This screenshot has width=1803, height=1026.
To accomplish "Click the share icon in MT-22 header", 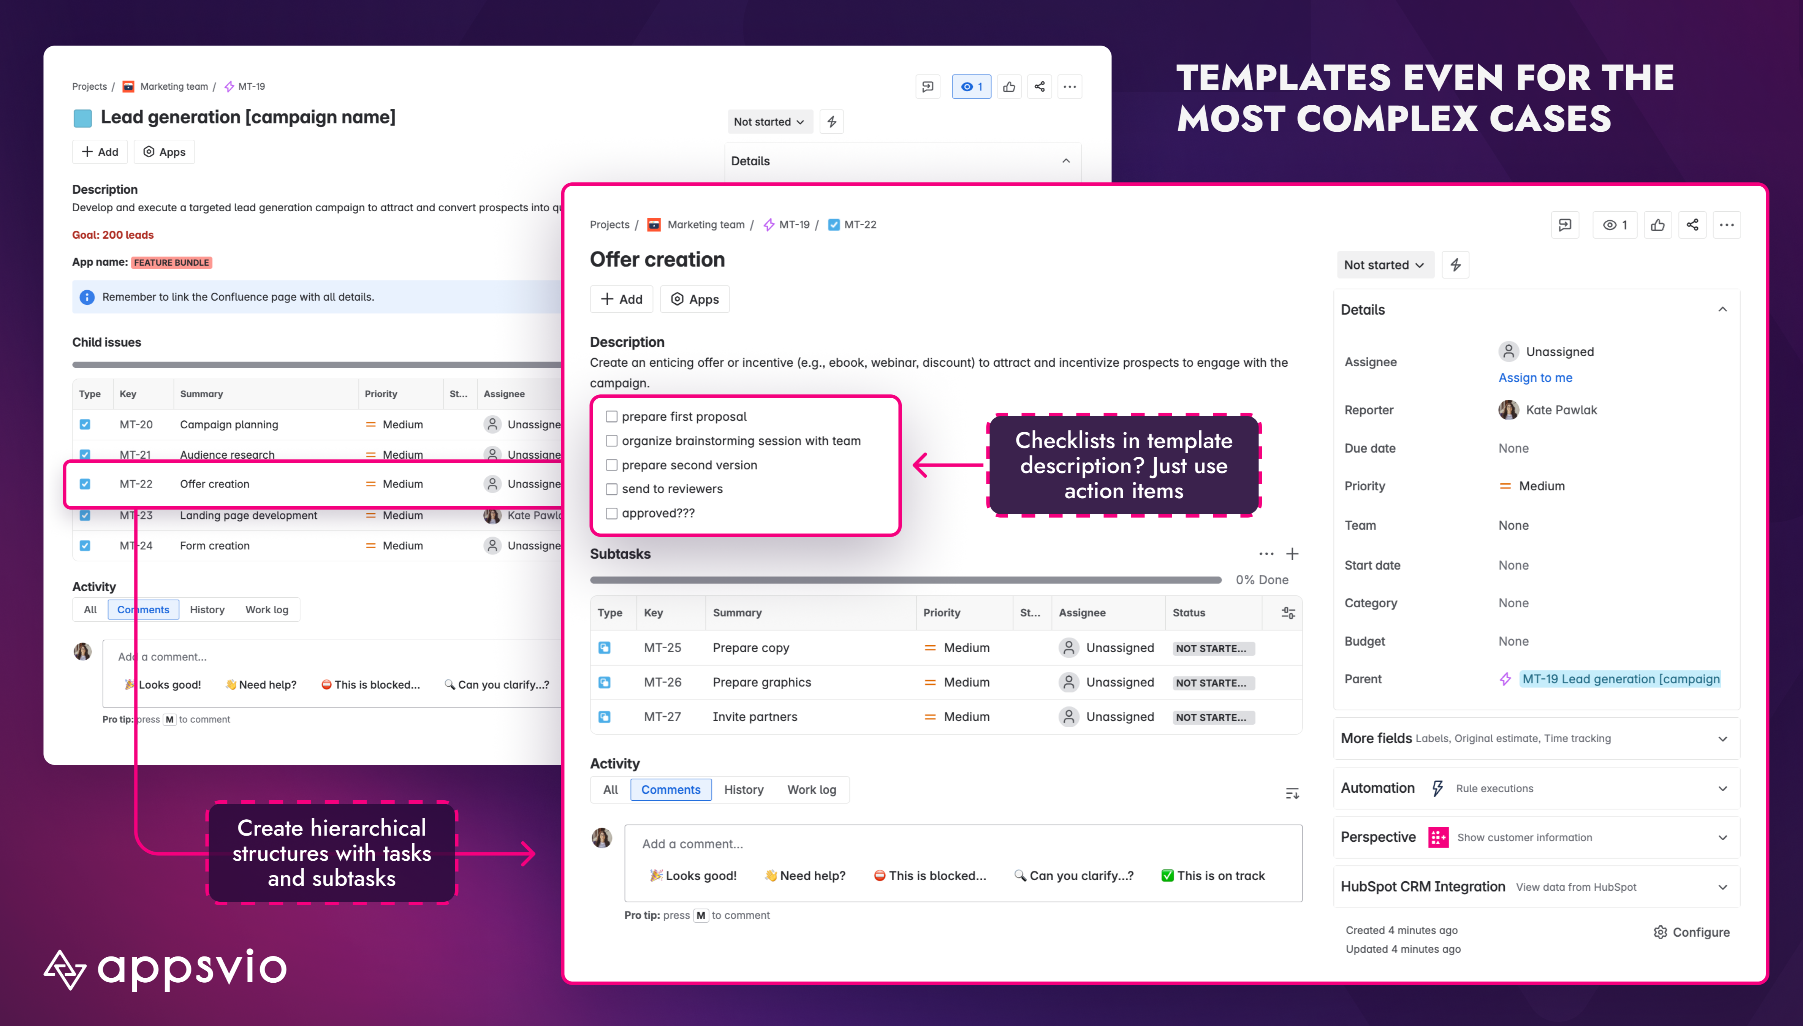I will click(x=1692, y=225).
